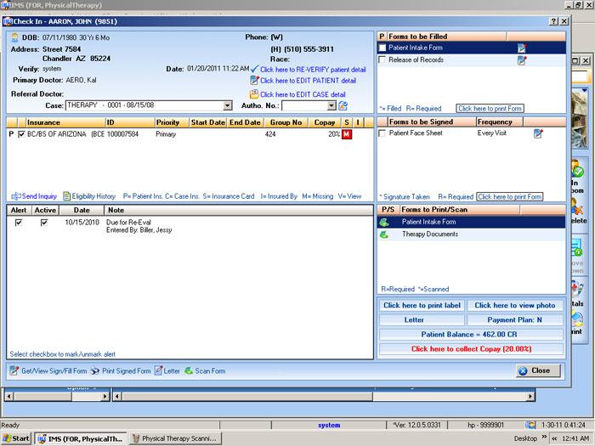Viewport: 595px width, 446px height.
Task: Click the Send Inquiry icon
Action: [x=16, y=196]
